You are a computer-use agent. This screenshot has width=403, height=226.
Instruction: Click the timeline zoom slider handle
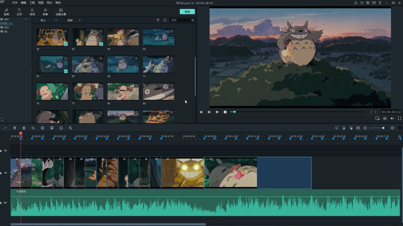[383, 128]
